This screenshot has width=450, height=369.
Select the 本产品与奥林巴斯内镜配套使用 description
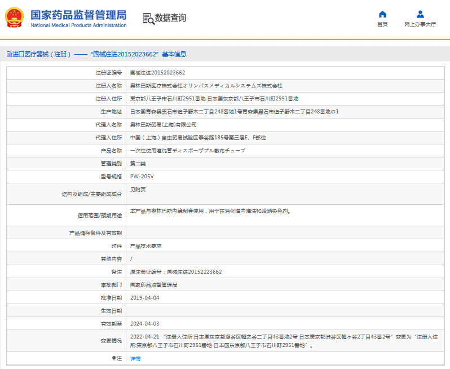click(x=211, y=211)
